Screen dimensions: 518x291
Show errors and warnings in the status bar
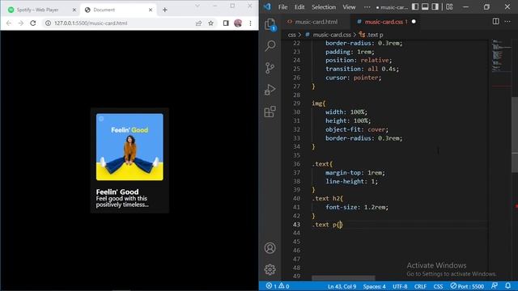(278, 286)
